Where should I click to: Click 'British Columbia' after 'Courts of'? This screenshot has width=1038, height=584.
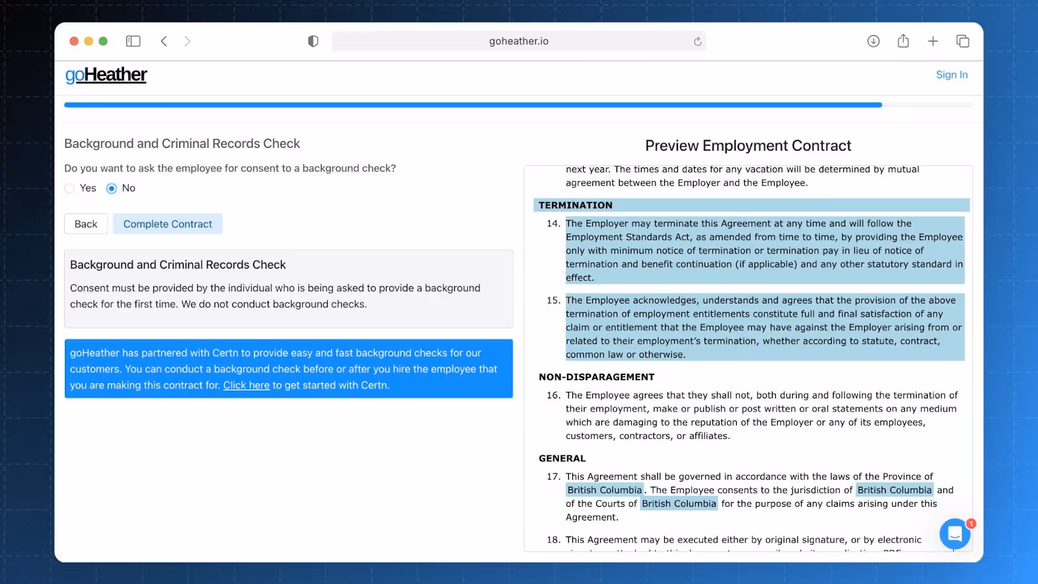(679, 504)
